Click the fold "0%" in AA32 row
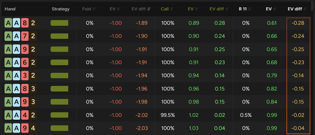Screen dimensions: 315x135 coord(90,76)
